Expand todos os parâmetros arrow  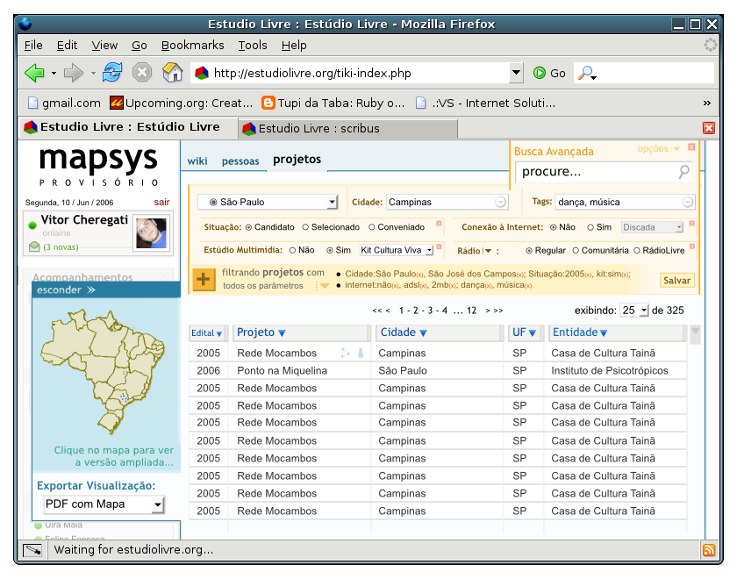point(324,286)
